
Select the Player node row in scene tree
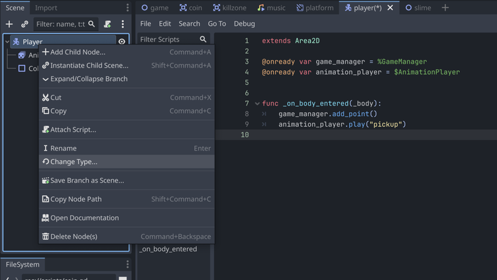pos(63,42)
